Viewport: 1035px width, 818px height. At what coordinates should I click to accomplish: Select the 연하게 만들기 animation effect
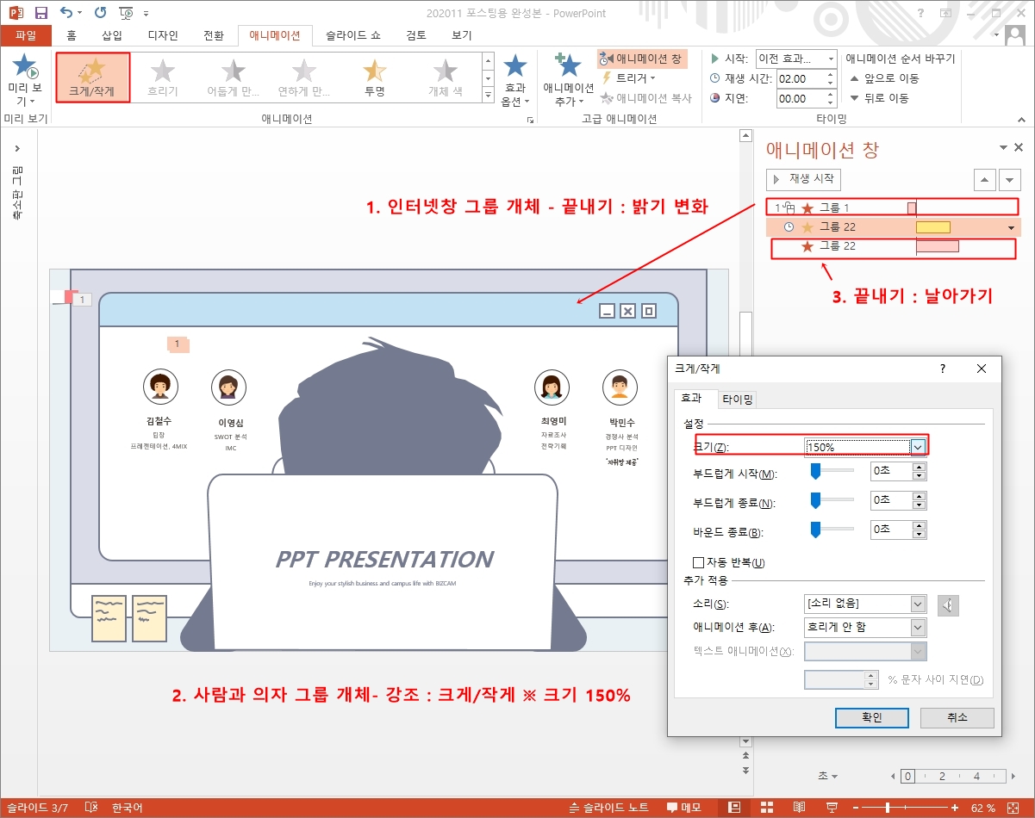point(303,78)
